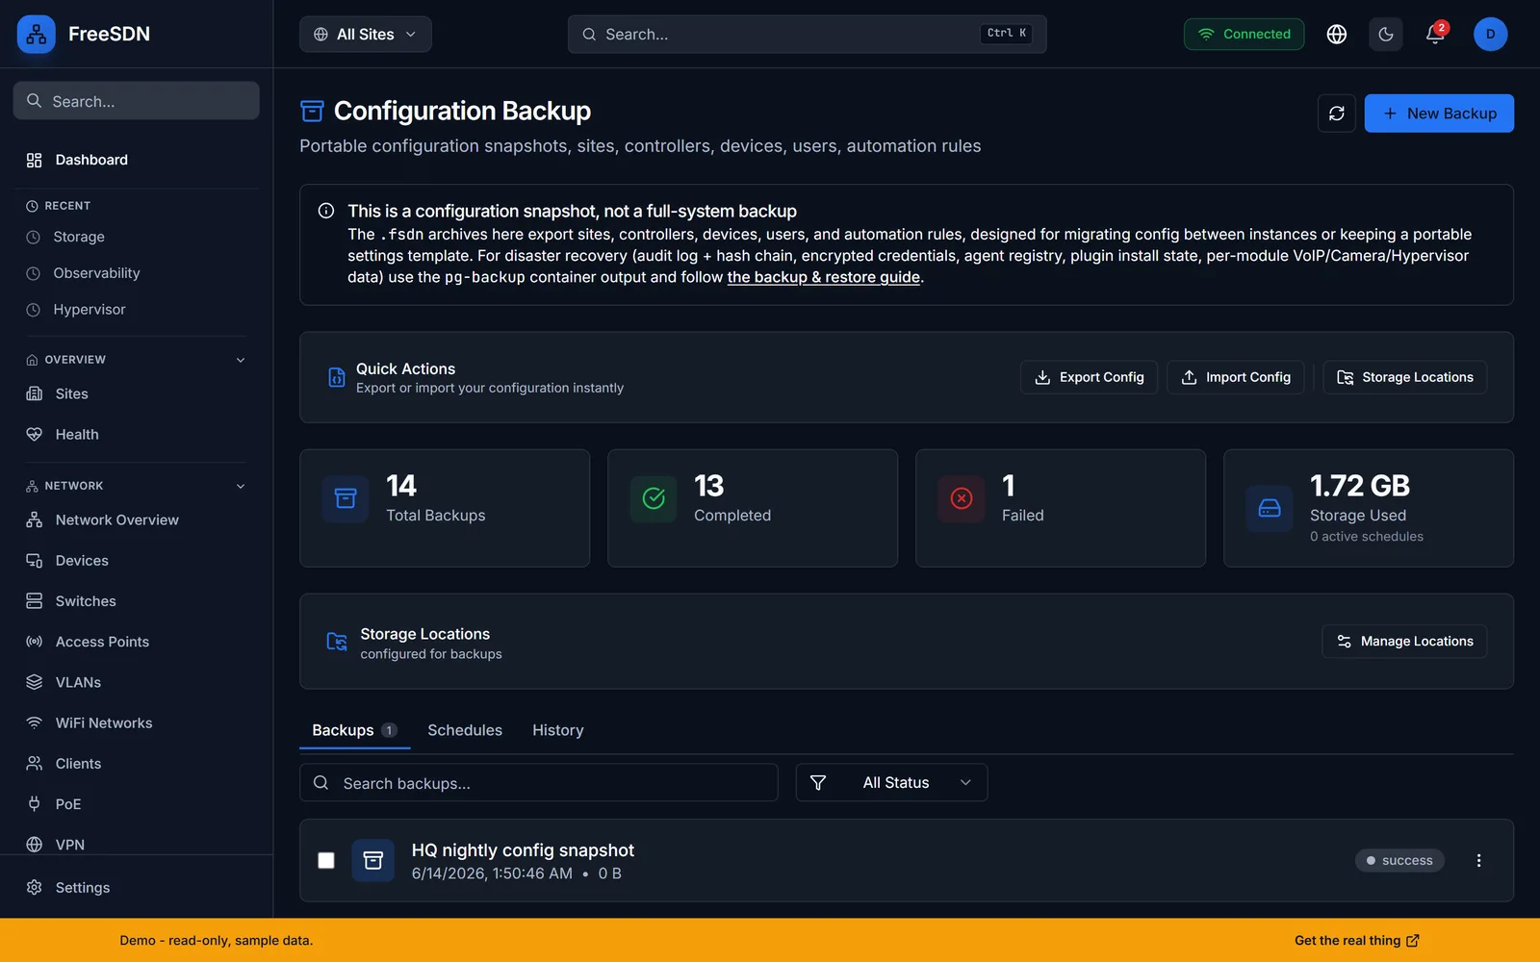Click the Total Backups archive icon
The height and width of the screenshot is (962, 1540).
[x=345, y=498]
